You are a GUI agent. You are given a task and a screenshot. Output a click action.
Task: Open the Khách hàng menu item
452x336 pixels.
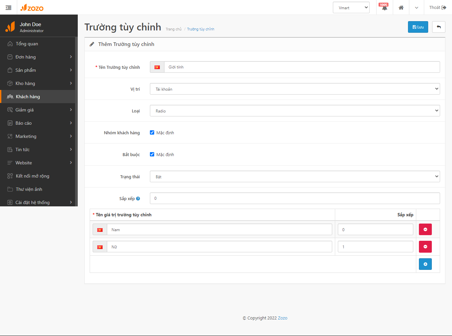pos(38,97)
